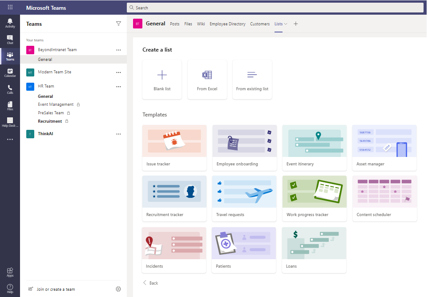
Task: Click the Search box at top
Action: 275,8
